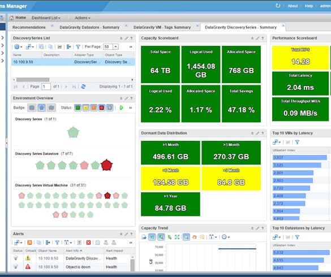Click the green play icon in Environment Overview
The width and height of the screenshot is (331, 277).
[x=122, y=108]
